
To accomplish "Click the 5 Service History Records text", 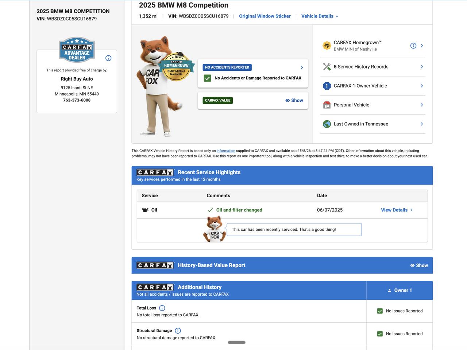I will 361,67.
